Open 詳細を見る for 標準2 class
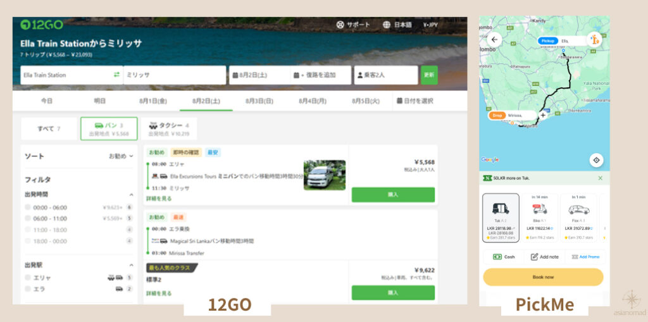The height and width of the screenshot is (322, 648). coord(159,294)
